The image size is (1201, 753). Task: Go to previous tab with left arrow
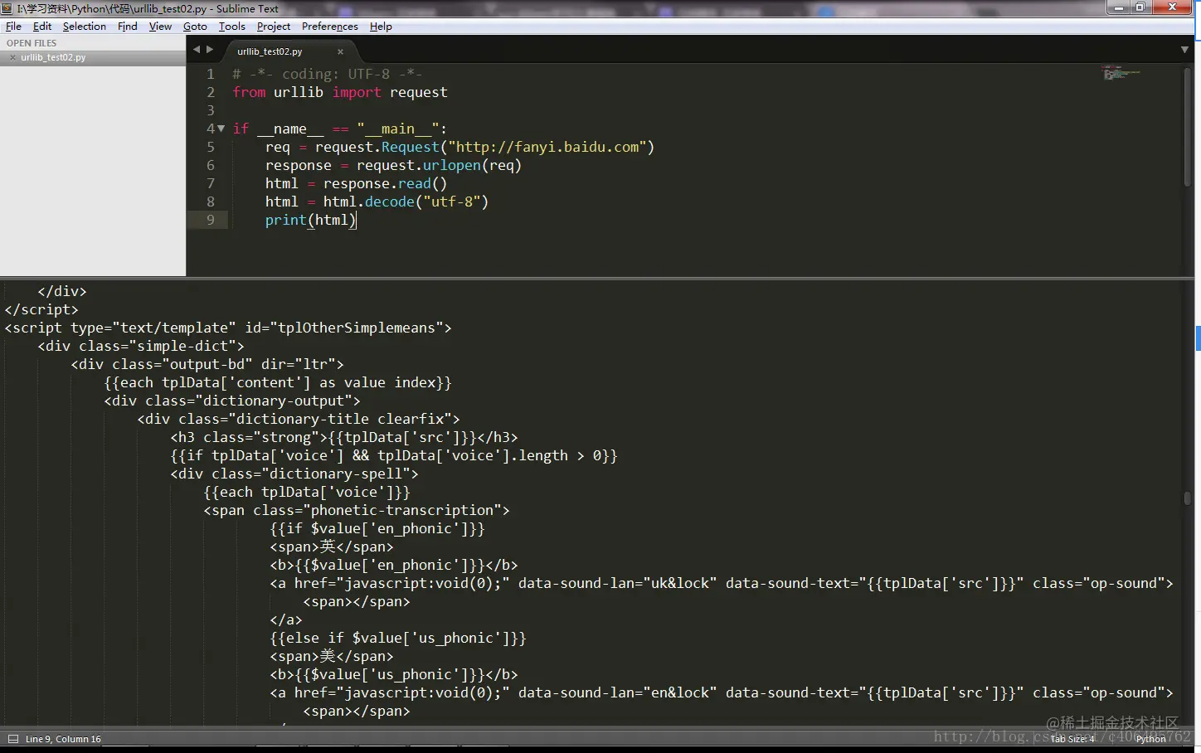197,50
